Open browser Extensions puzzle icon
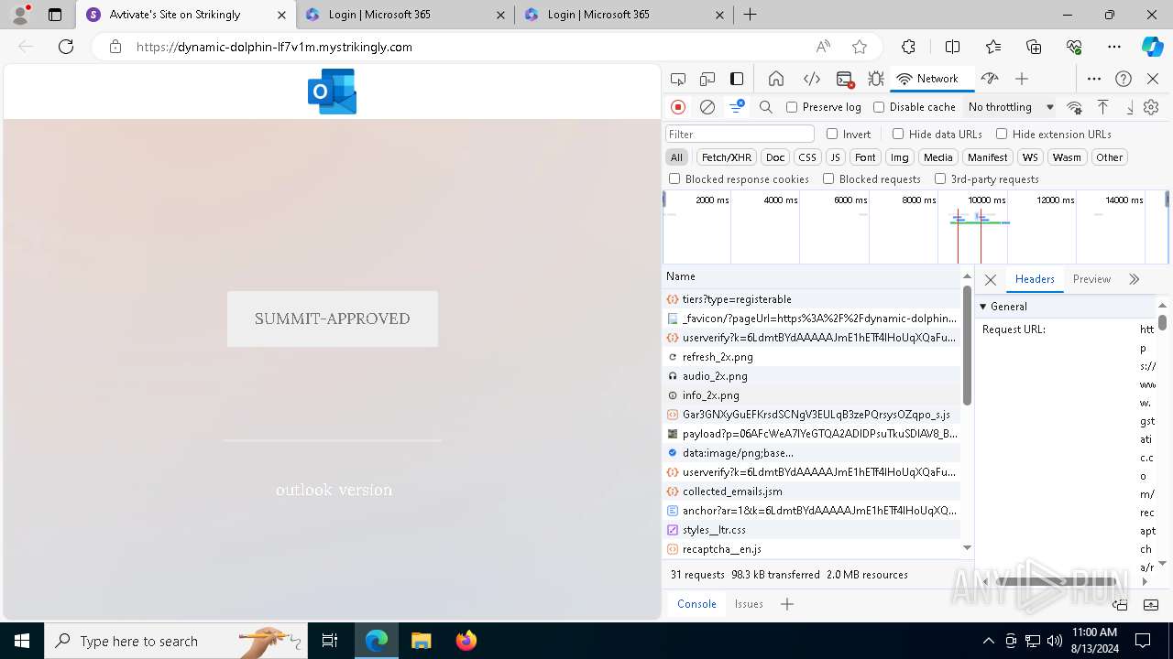 [908, 47]
